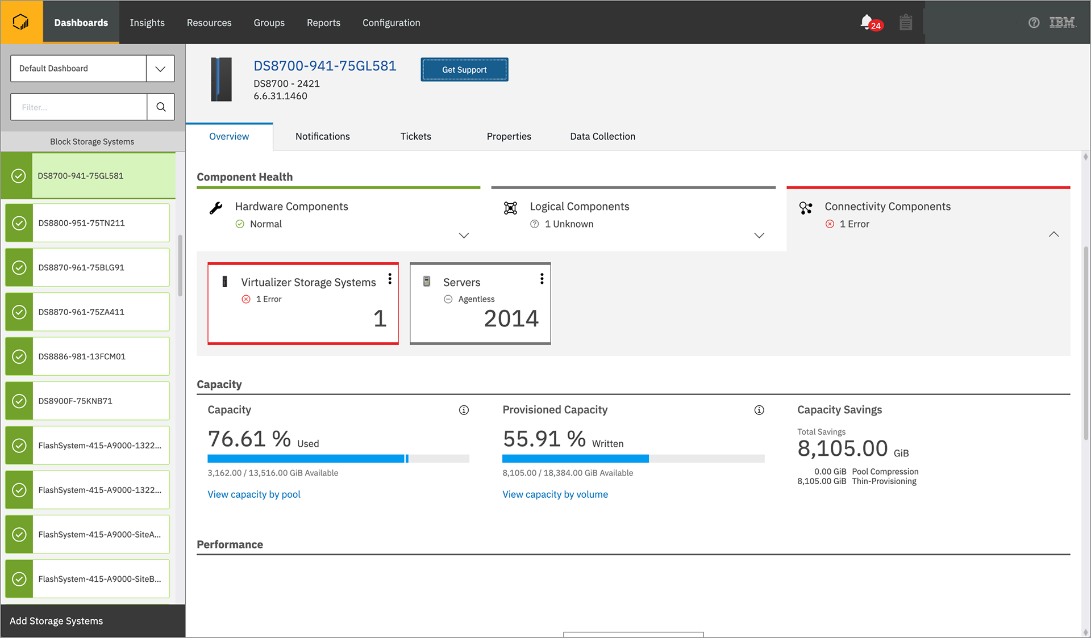Click the Virtualizer Storage Systems device icon

pos(225,282)
